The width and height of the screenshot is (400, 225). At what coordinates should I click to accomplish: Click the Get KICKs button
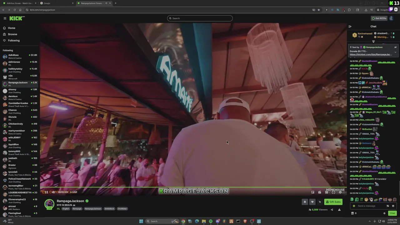tap(379, 18)
